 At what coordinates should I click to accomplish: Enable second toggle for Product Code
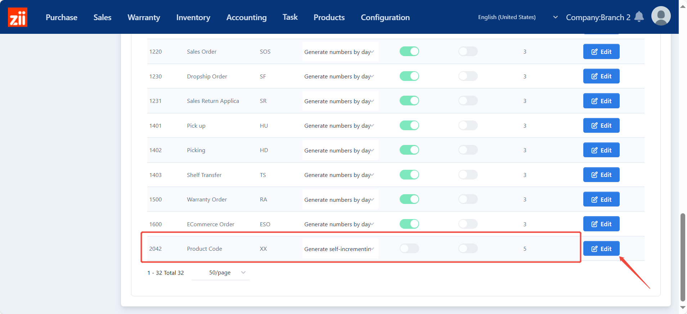(468, 248)
